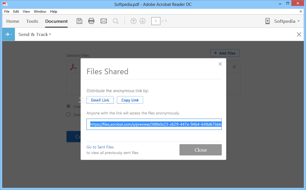The image size is (306, 190).
Task: Click the red PDF icon in Selected Files
Action: pyautogui.click(x=73, y=67)
